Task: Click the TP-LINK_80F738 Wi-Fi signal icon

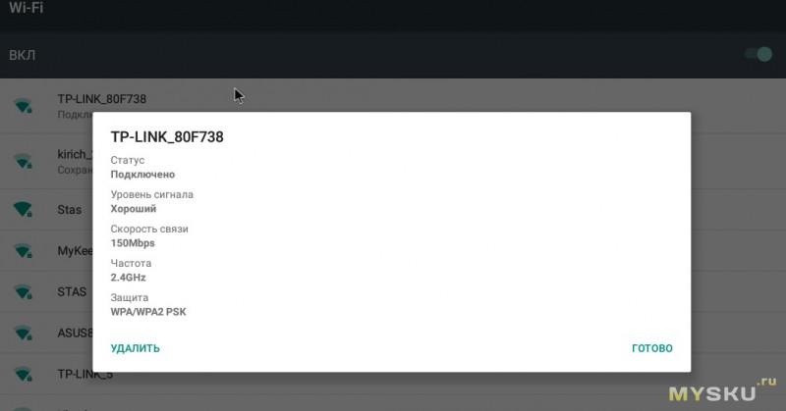Action: (x=23, y=106)
